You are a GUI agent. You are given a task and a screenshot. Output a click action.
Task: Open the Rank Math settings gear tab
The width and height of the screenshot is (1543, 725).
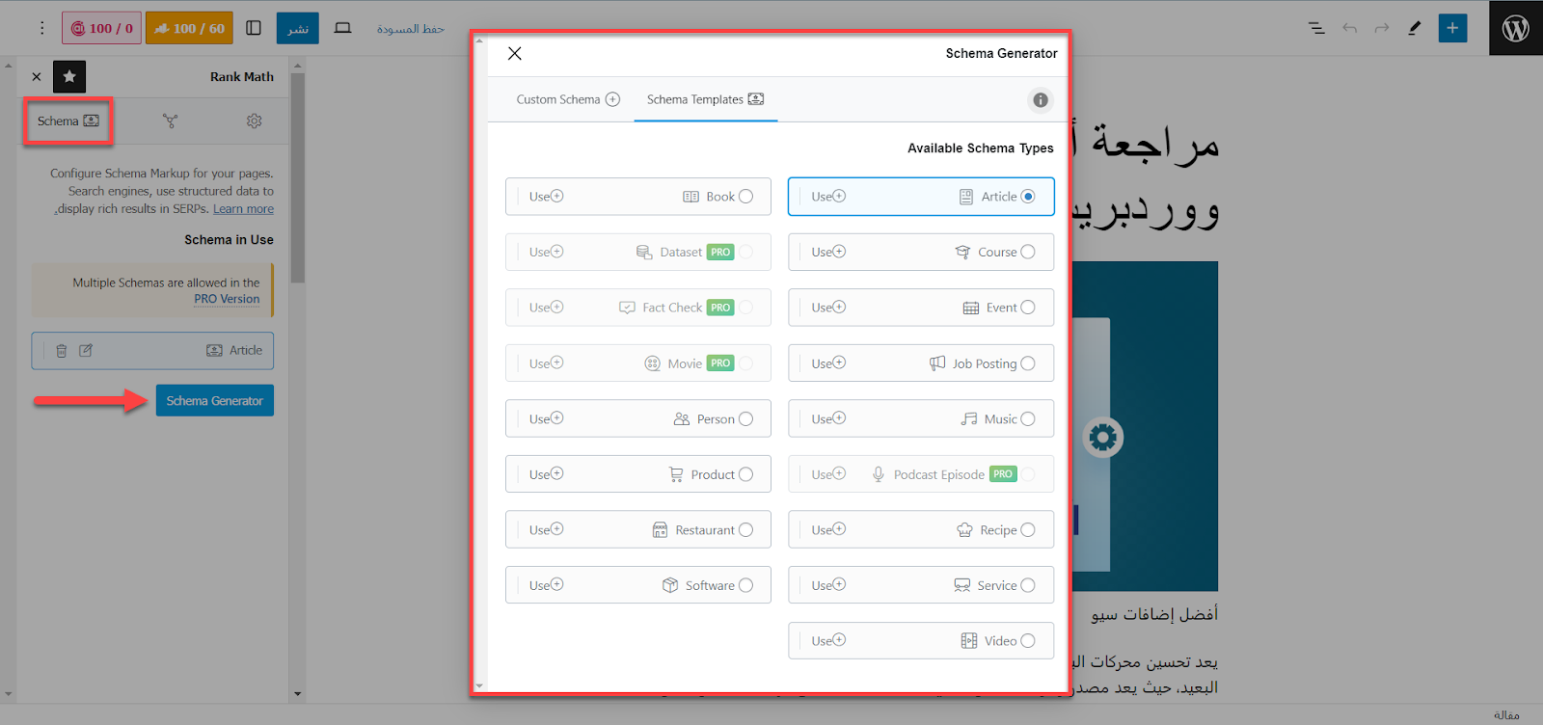tap(255, 121)
